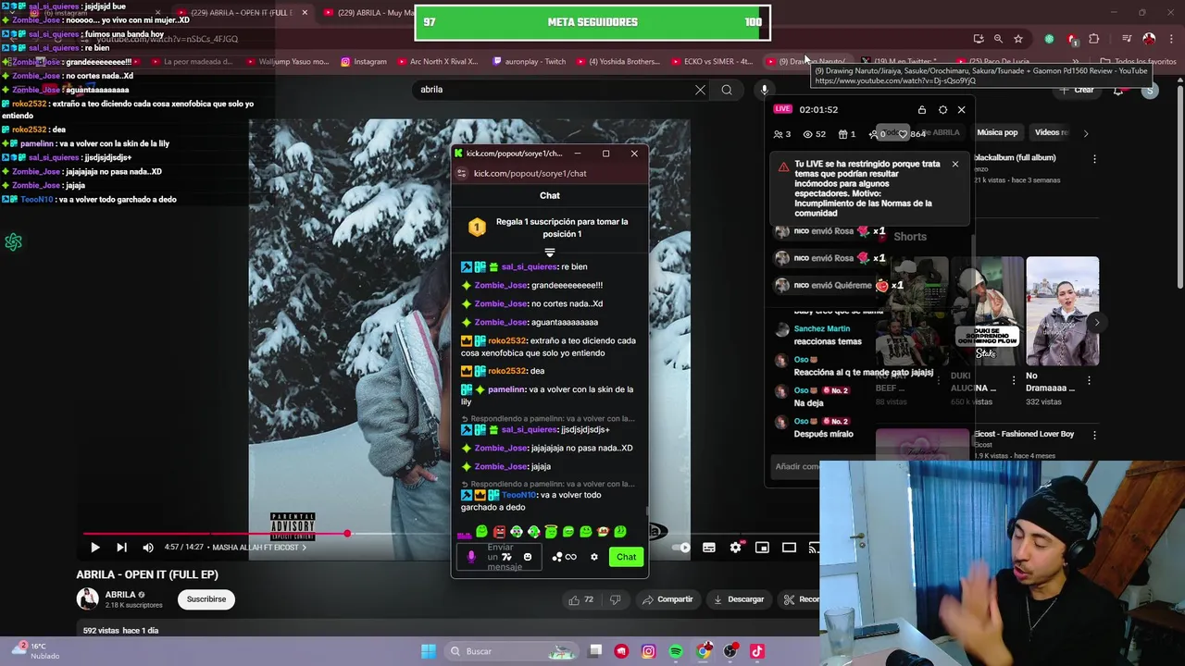The width and height of the screenshot is (1185, 666).
Task: Advance filter chips with right arrow
Action: pos(1085,132)
